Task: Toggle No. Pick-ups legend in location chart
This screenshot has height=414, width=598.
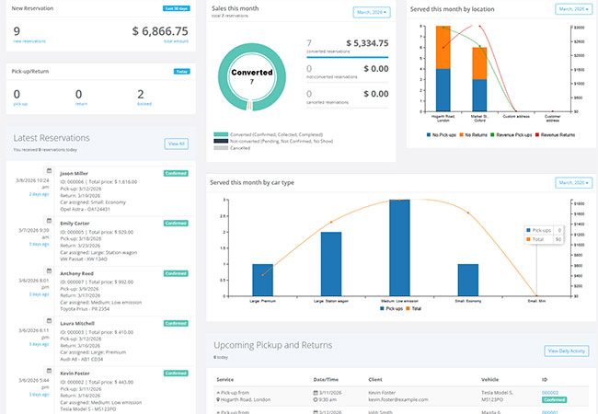Action: click(442, 135)
